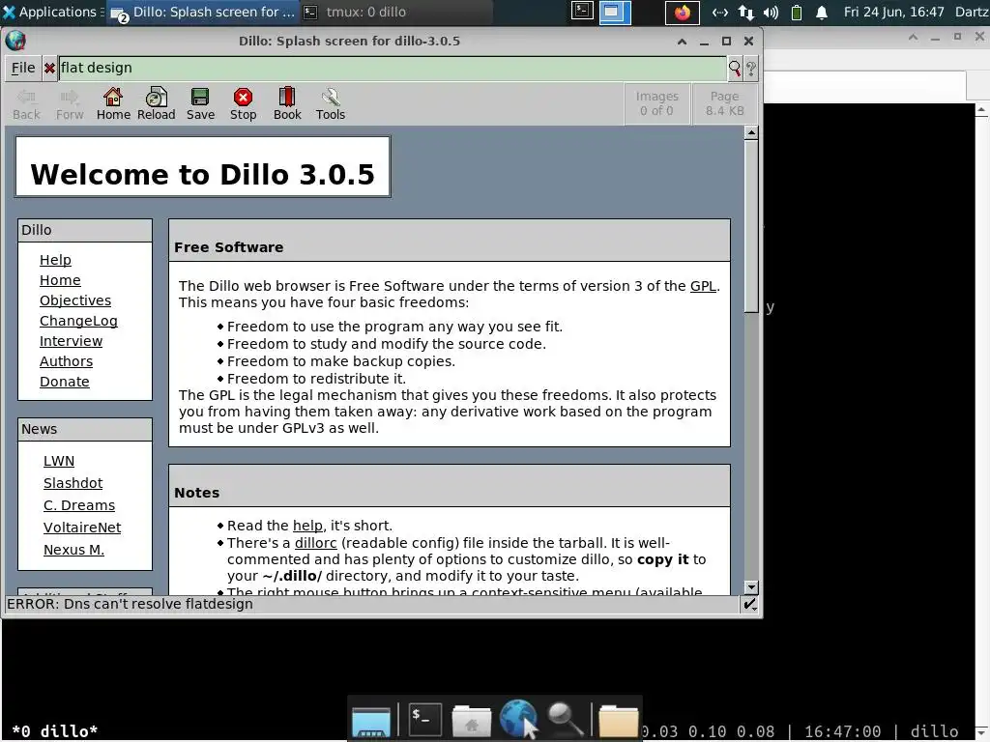Viewport: 990px width, 742px height.
Task: Click show desktop icon in bottom dock
Action: coord(371,720)
